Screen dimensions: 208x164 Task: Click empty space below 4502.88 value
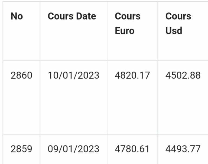point(183,106)
